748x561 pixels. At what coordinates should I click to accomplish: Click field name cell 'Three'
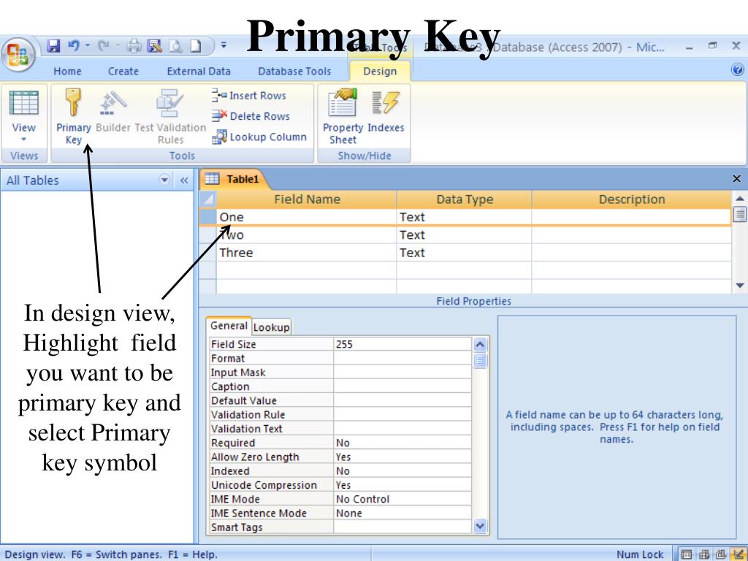(306, 253)
